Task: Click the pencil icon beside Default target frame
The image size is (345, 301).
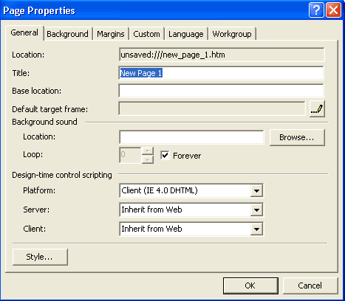Action: (x=317, y=108)
